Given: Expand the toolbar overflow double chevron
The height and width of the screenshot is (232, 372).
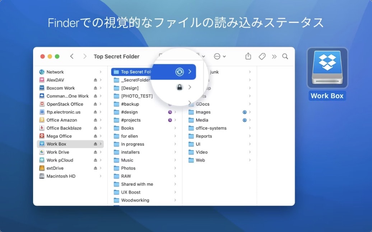Looking at the screenshot, I should 274,56.
